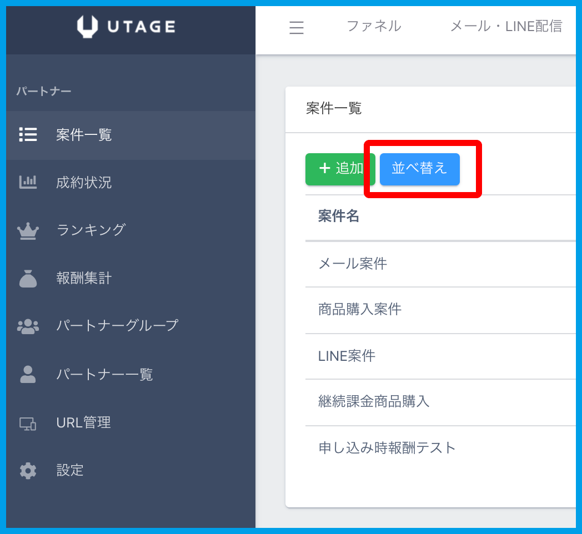
Task: Select the LINE案件 entry
Action: (x=347, y=356)
